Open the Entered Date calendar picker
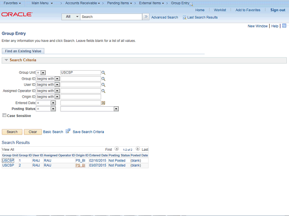The image size is (289, 216). (x=103, y=103)
